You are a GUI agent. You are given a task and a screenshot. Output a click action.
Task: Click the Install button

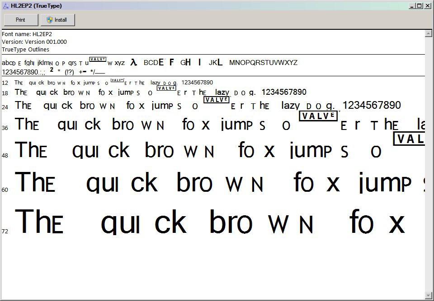pos(57,20)
